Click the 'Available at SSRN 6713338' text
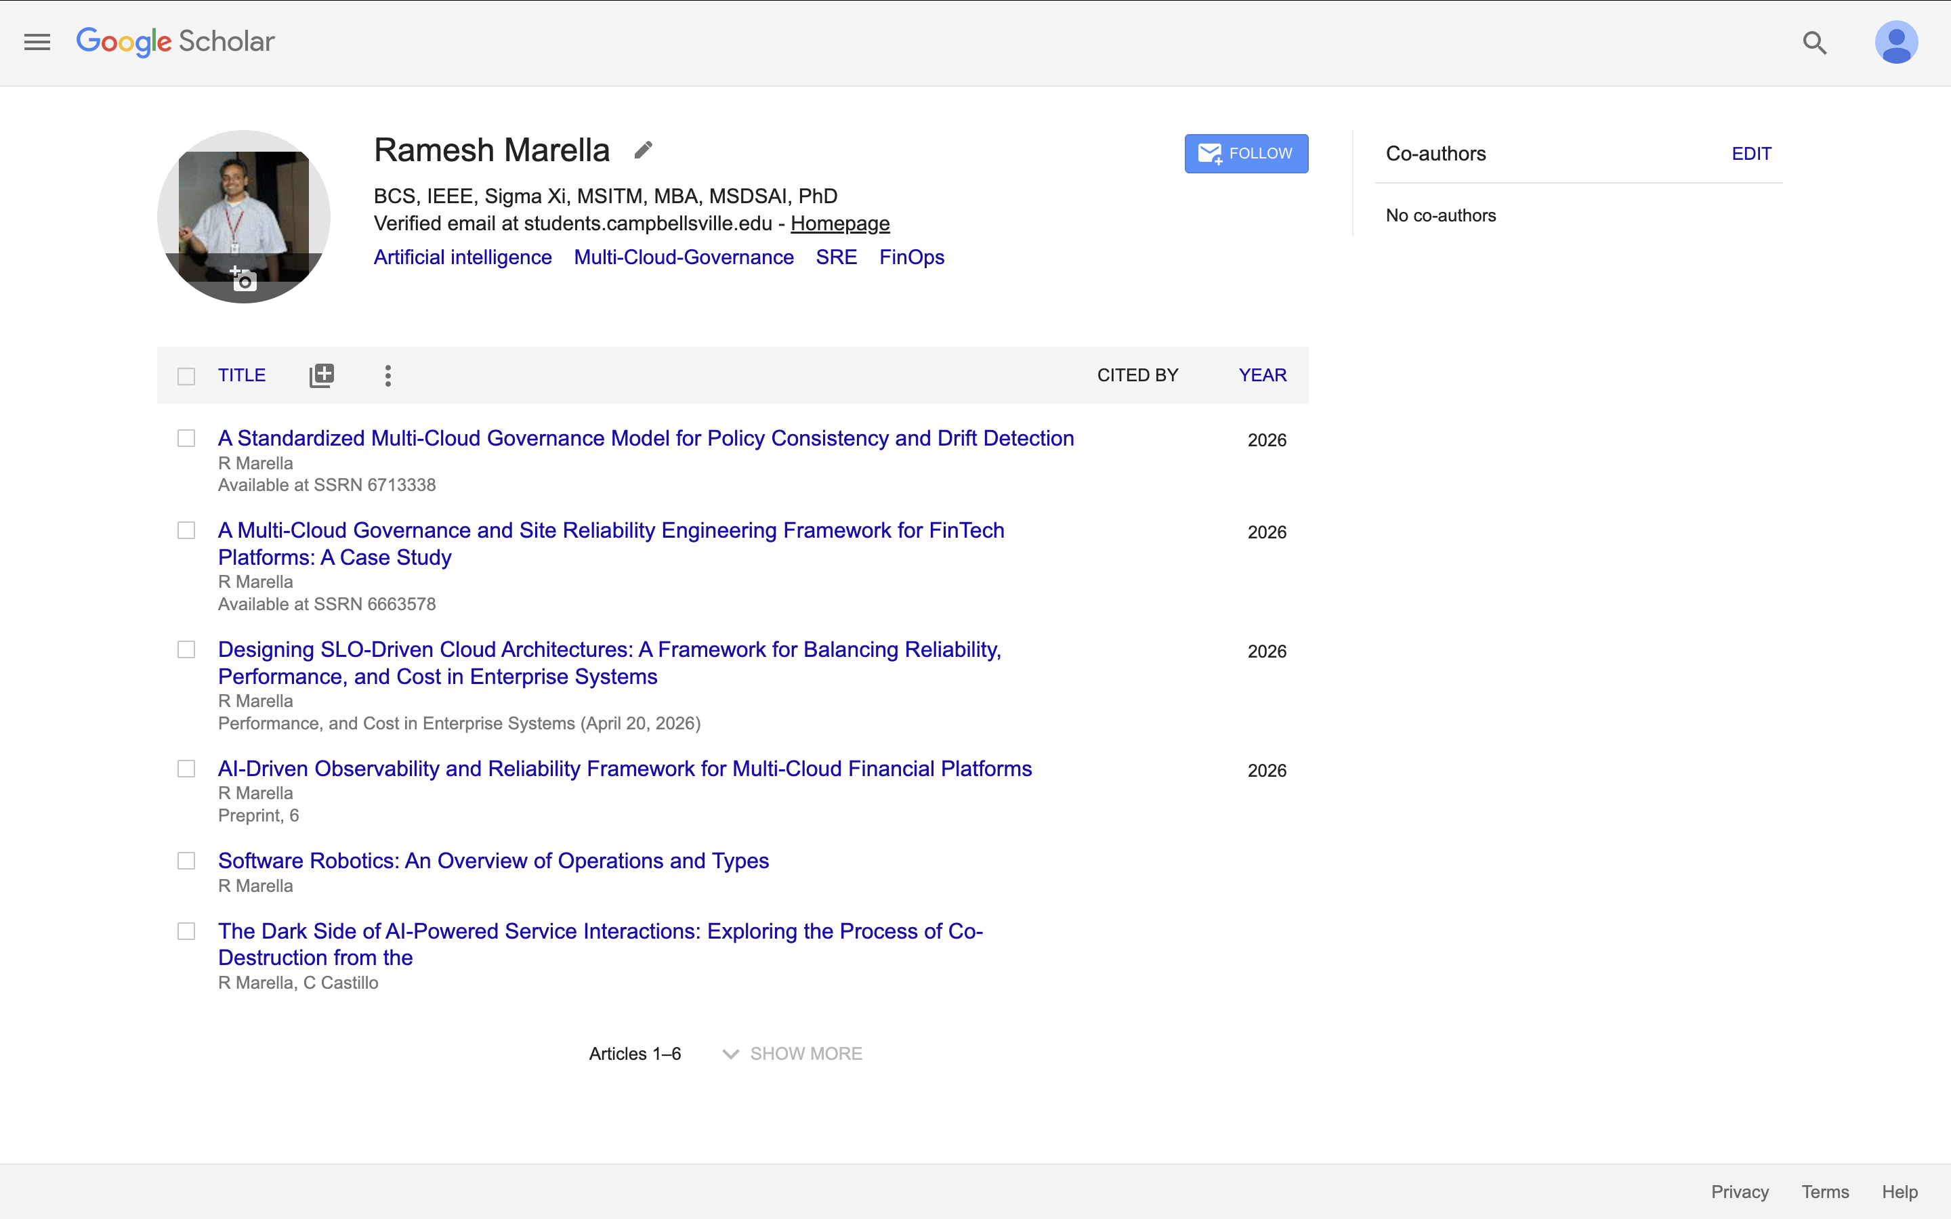The height and width of the screenshot is (1219, 1951). [327, 486]
